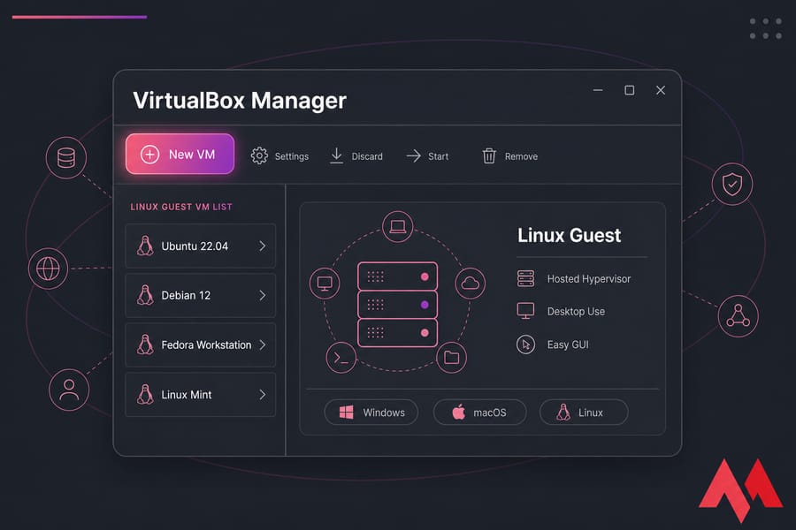Click the Windows OS pill button
796x530 pixels.
pyautogui.click(x=371, y=413)
